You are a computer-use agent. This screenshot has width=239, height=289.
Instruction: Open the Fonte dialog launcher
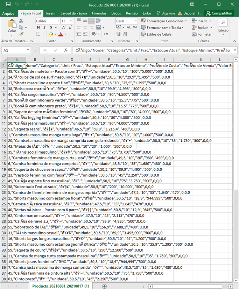(x=72, y=41)
